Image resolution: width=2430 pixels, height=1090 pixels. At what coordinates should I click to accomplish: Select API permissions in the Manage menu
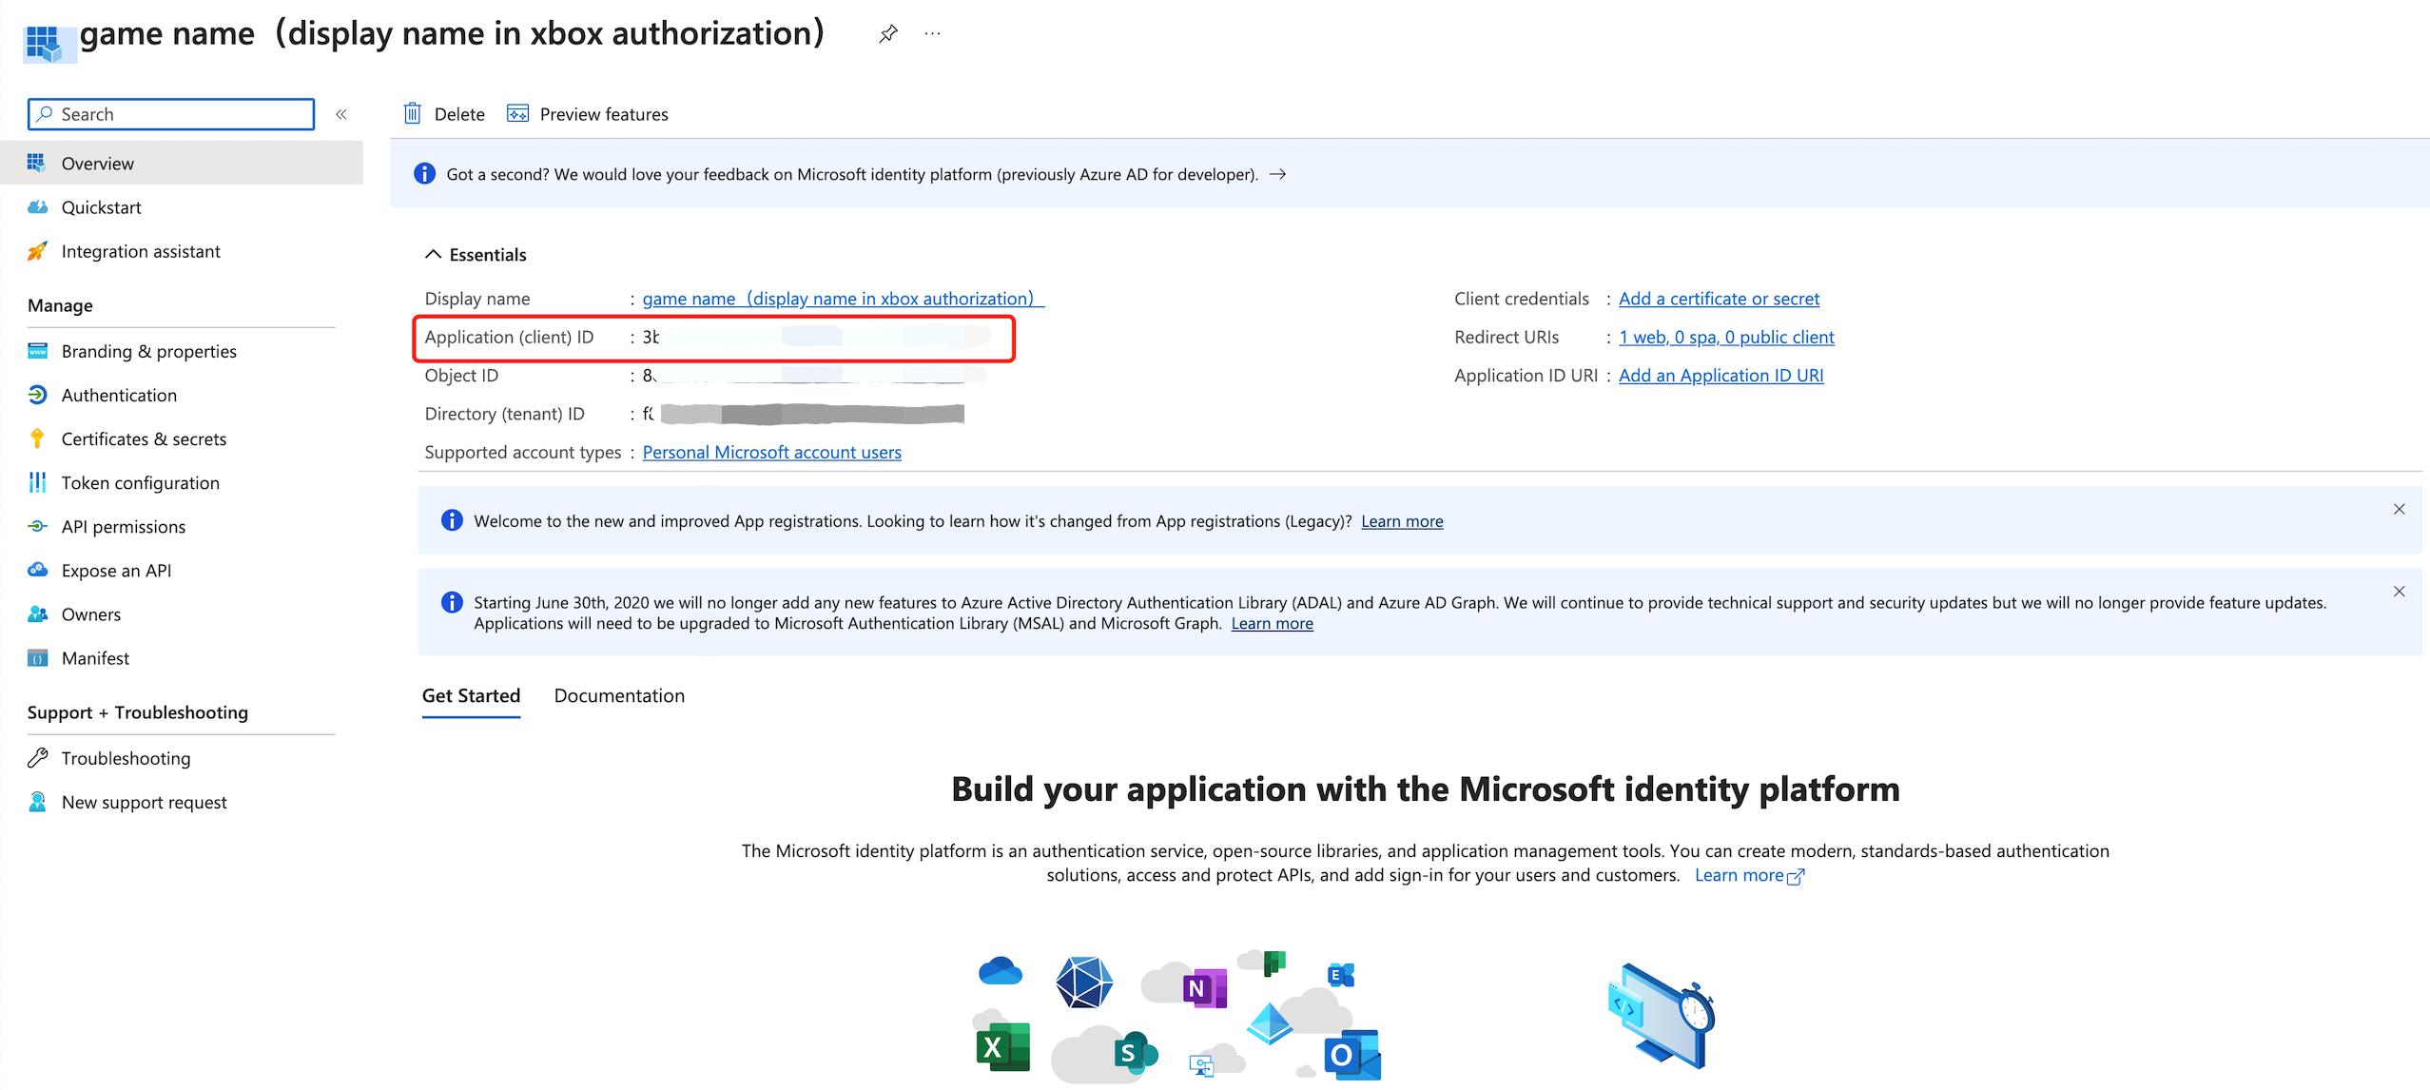click(x=124, y=527)
